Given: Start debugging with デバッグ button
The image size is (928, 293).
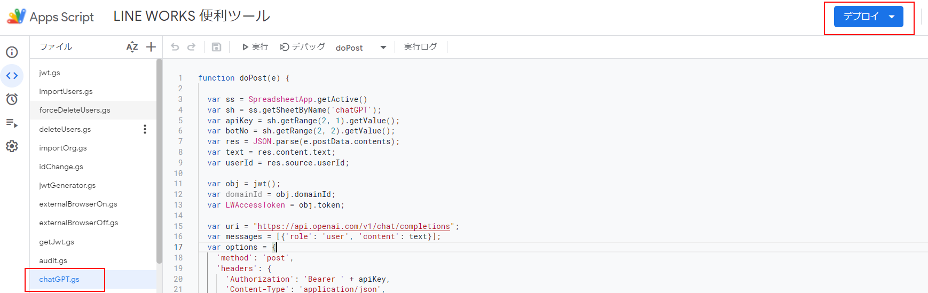Looking at the screenshot, I should (x=302, y=47).
